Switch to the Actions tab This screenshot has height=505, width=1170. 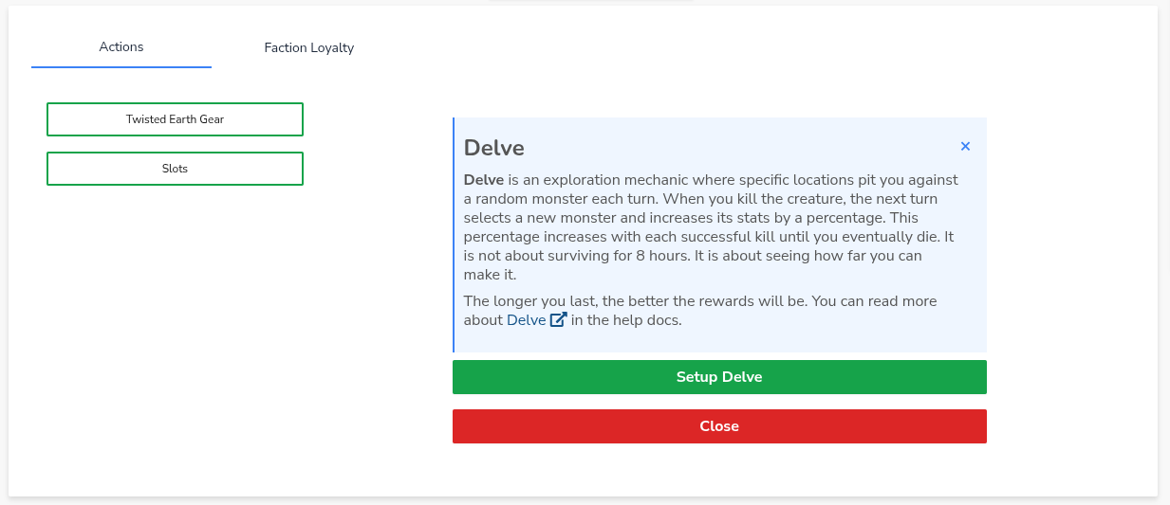click(121, 47)
